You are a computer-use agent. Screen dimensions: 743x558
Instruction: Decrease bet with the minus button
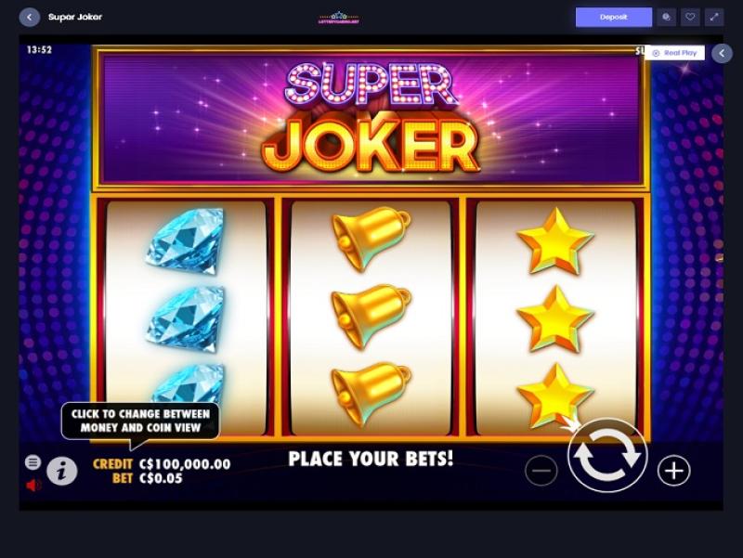(x=541, y=471)
